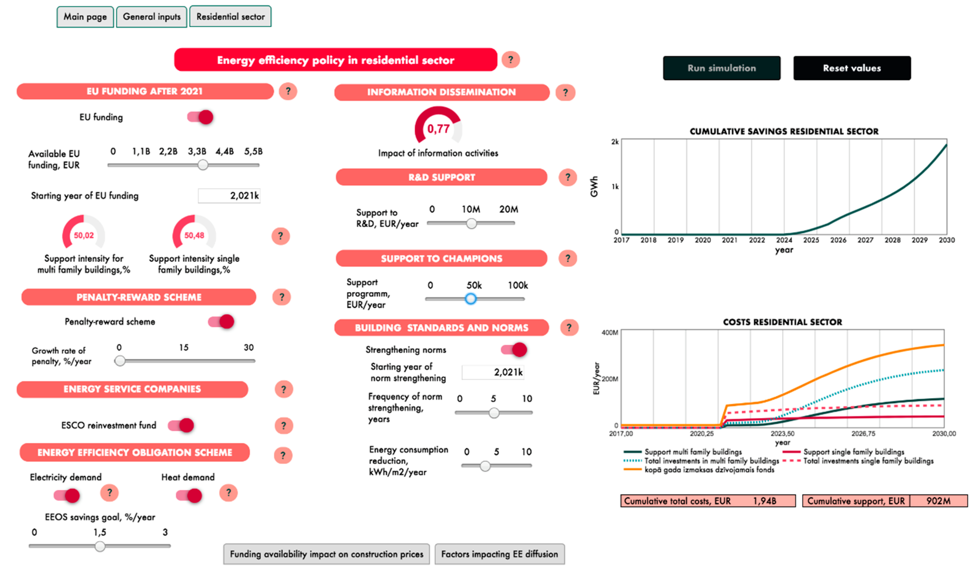Open the General inputs tab
975x574 pixels.
152,17
